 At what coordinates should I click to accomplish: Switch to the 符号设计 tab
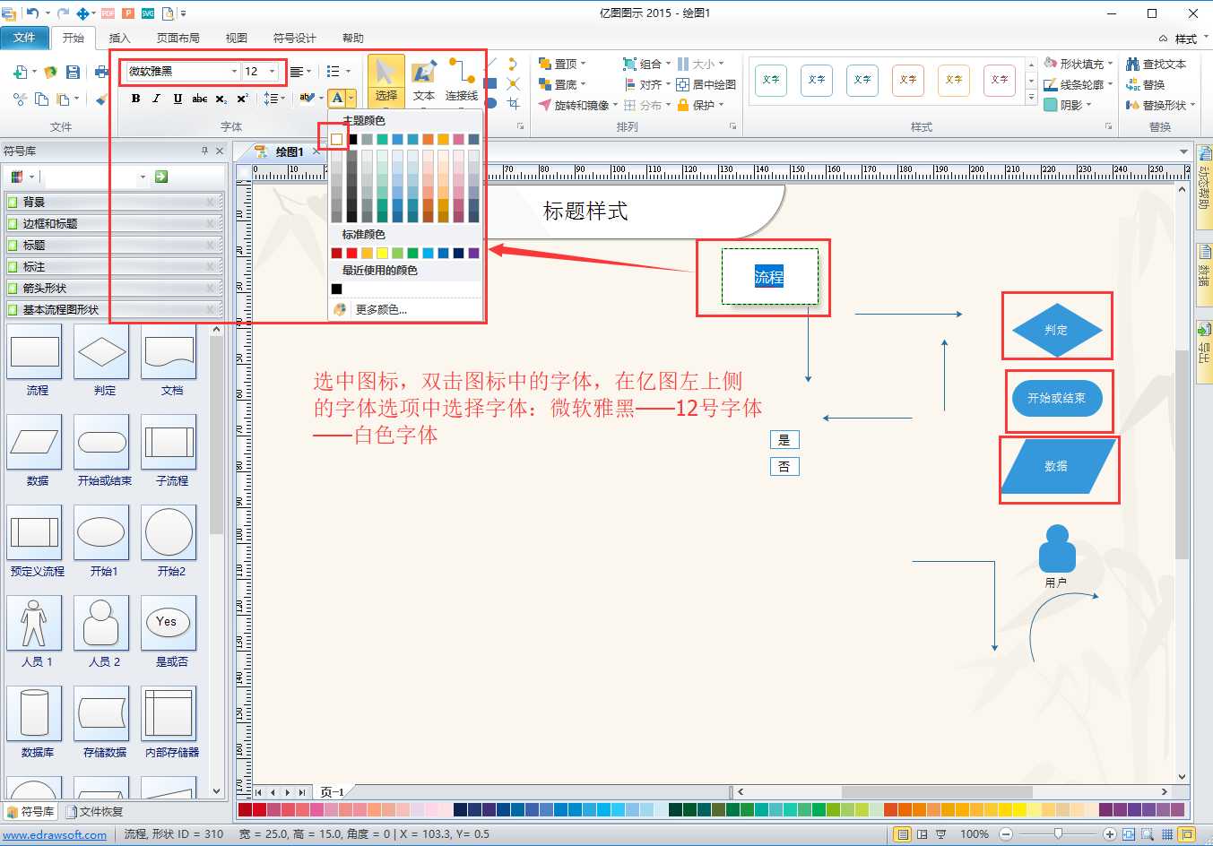click(294, 38)
